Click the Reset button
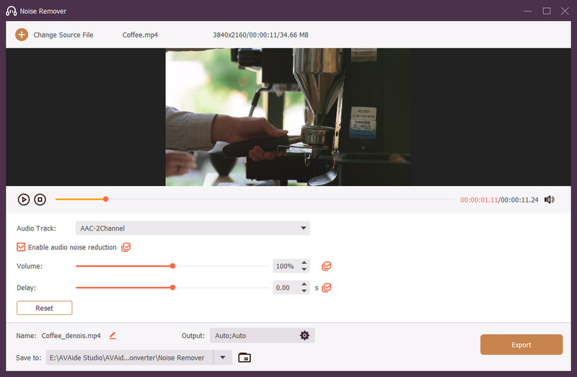The image size is (577, 377). click(44, 308)
